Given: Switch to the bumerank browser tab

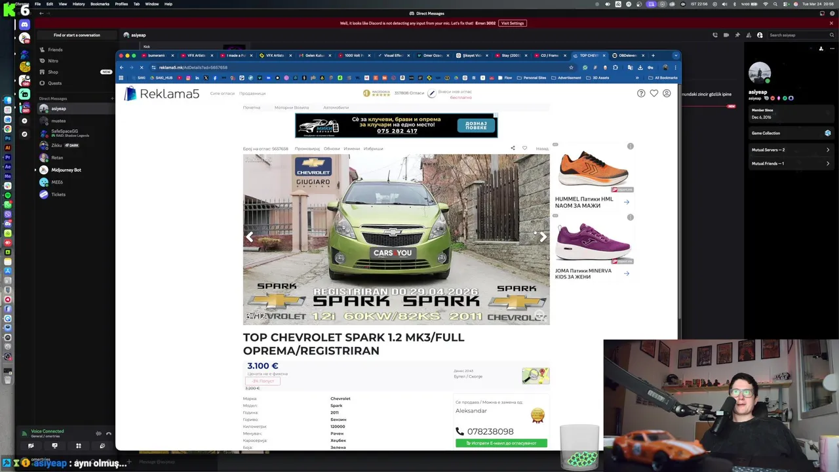Looking at the screenshot, I should pyautogui.click(x=156, y=55).
